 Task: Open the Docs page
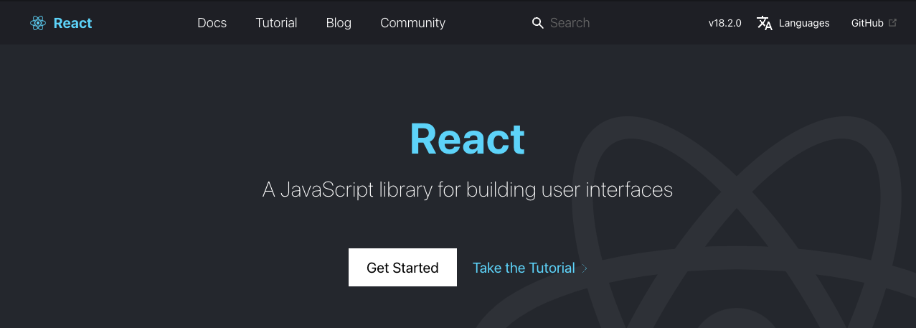coord(212,23)
